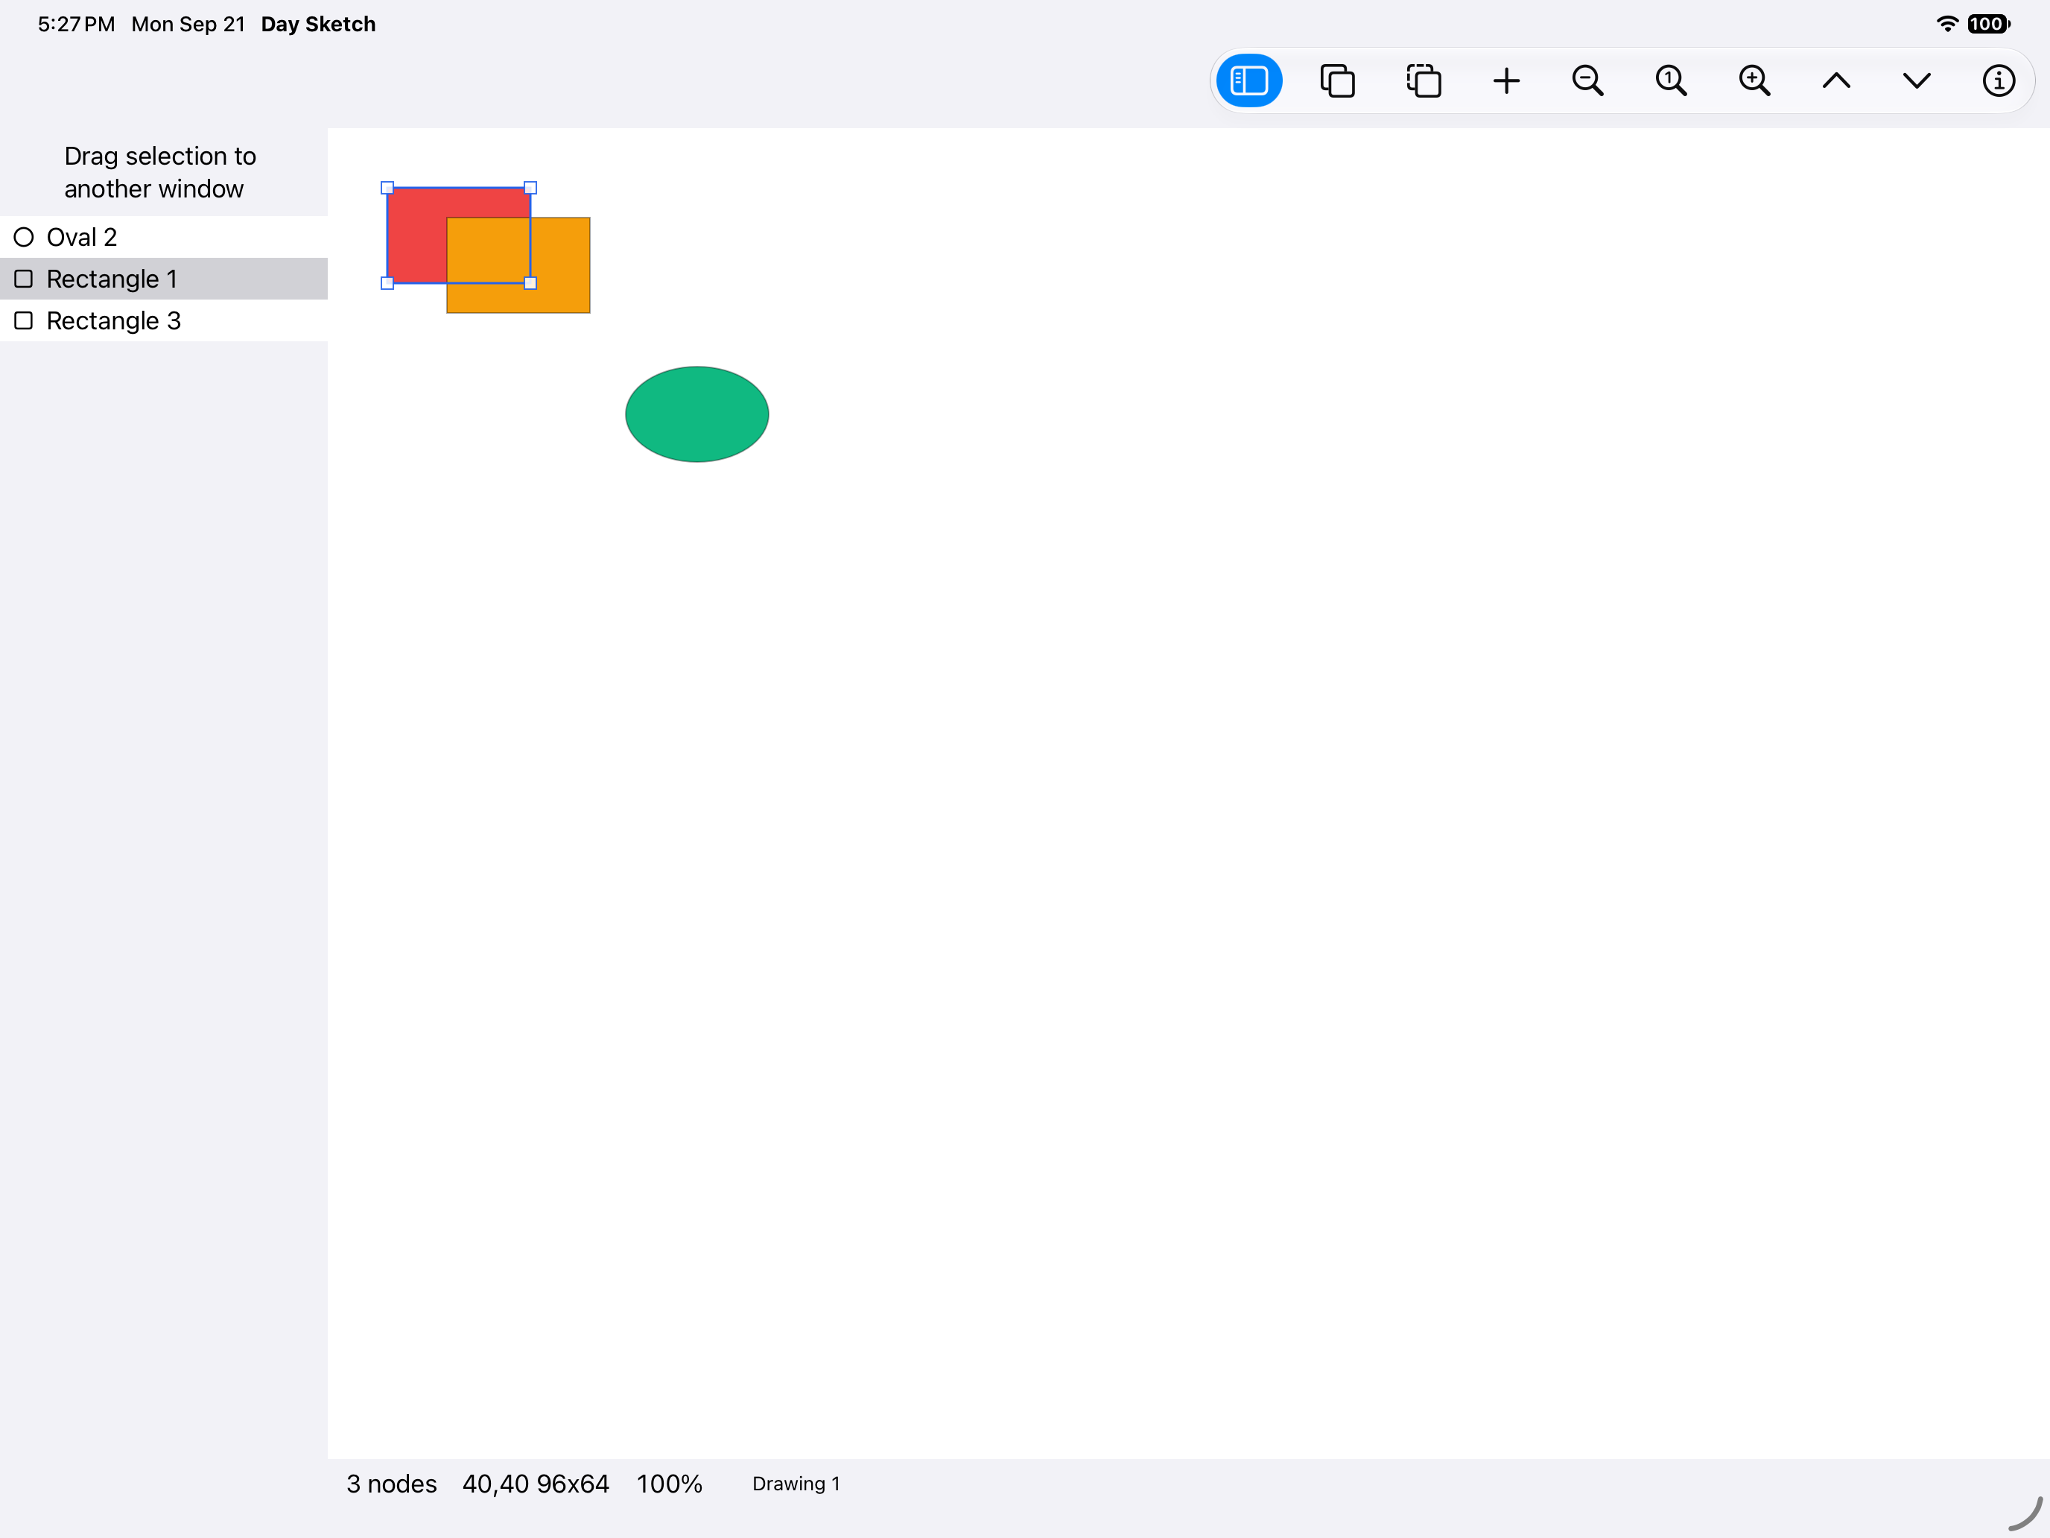The image size is (2050, 1538).
Task: Select Rectangle 3 in the node list
Action: pyautogui.click(x=164, y=320)
